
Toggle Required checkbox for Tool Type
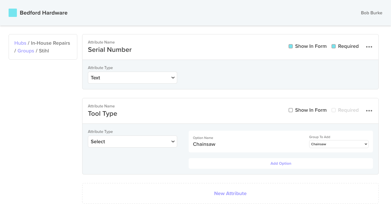tap(333, 110)
